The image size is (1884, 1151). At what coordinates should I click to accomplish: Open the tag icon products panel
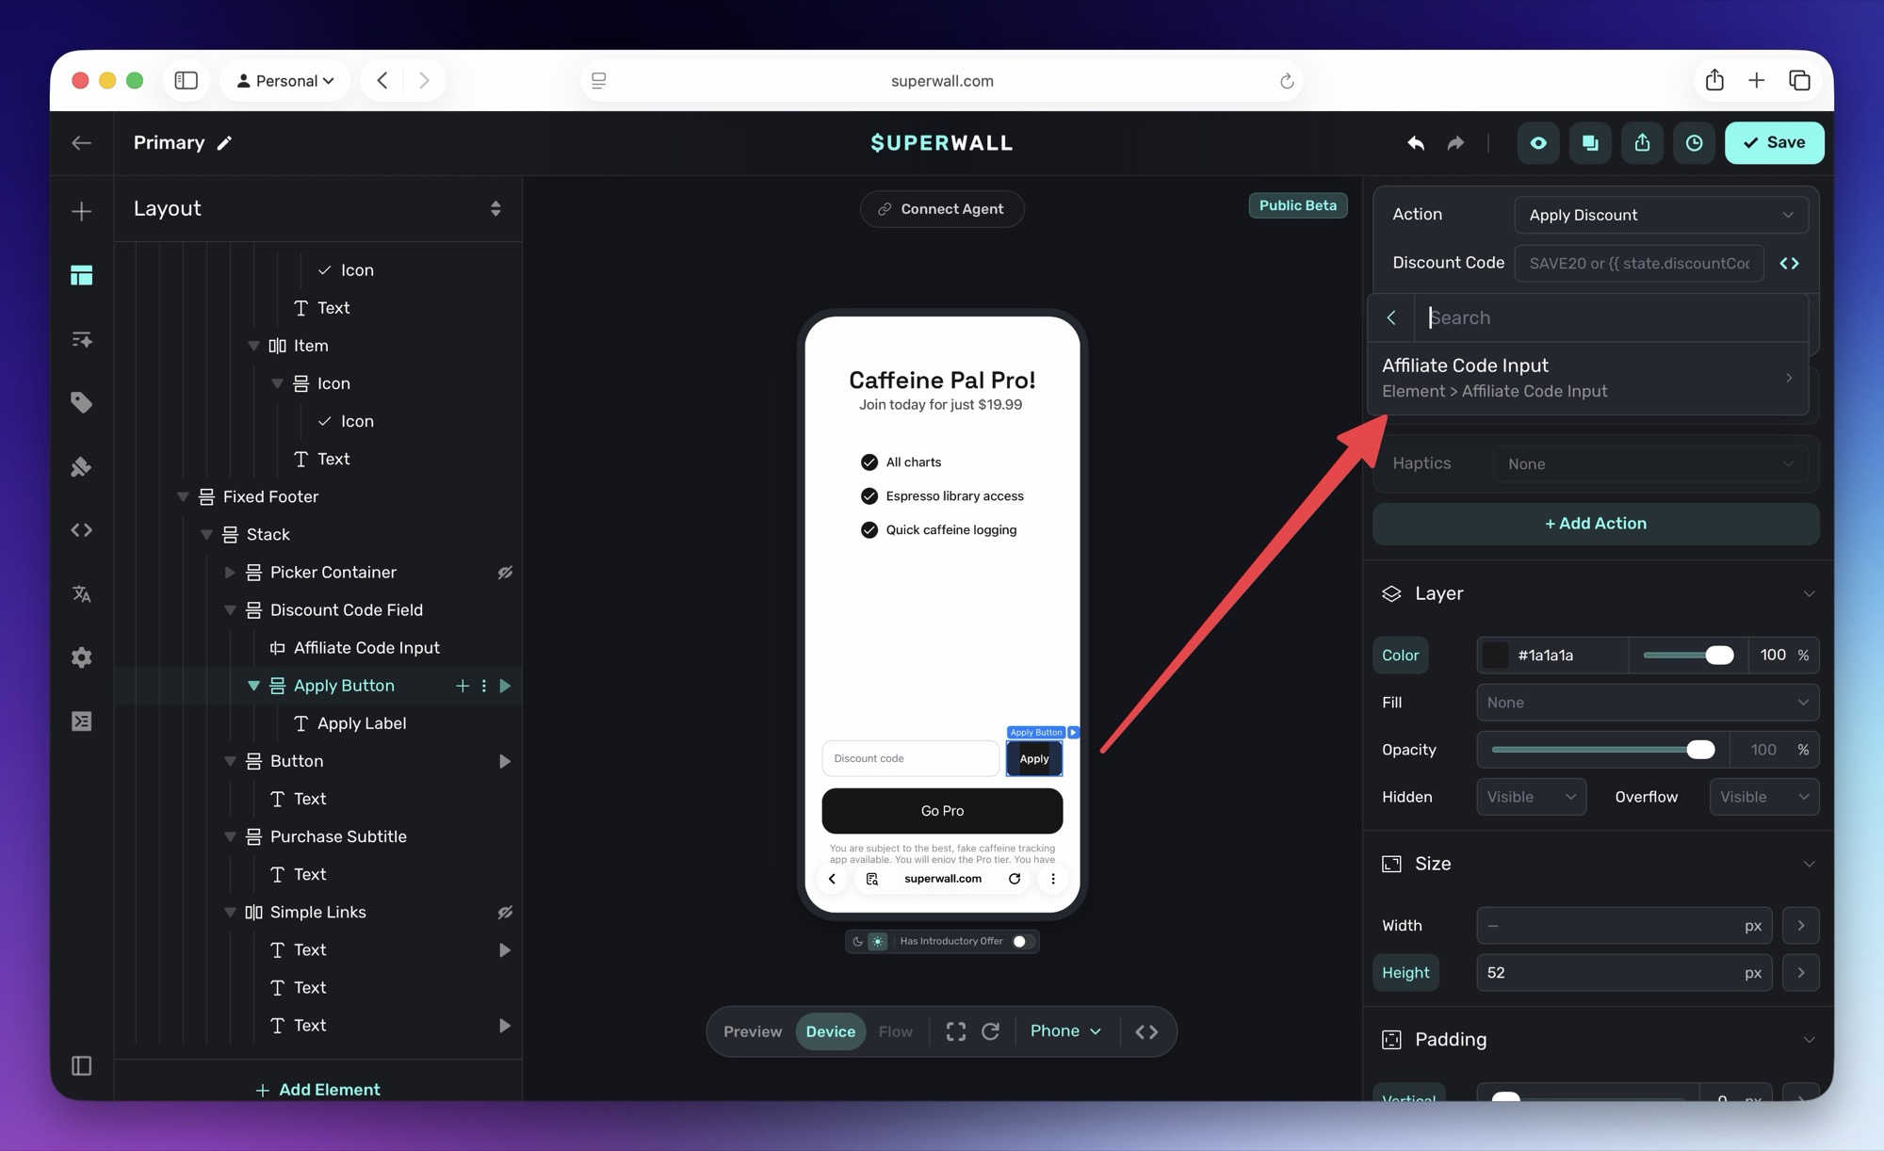(x=81, y=403)
